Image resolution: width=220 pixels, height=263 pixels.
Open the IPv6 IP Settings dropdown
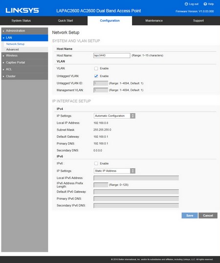(114, 171)
